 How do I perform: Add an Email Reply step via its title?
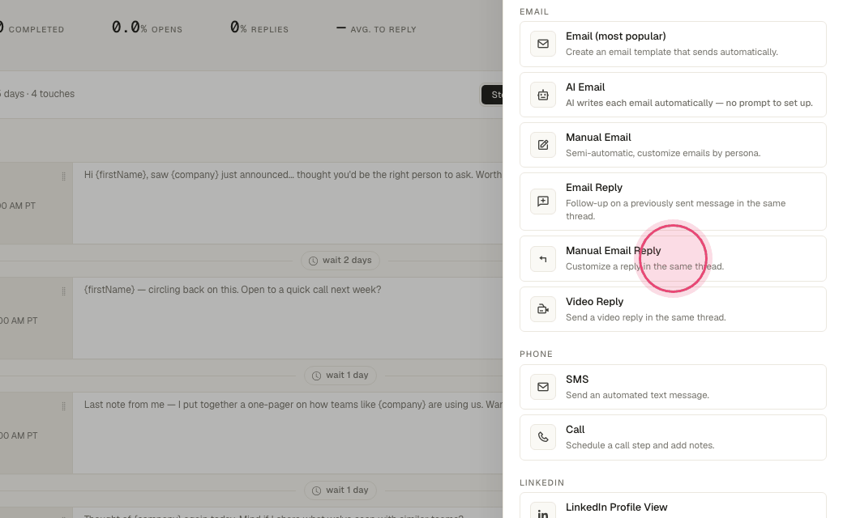(594, 187)
